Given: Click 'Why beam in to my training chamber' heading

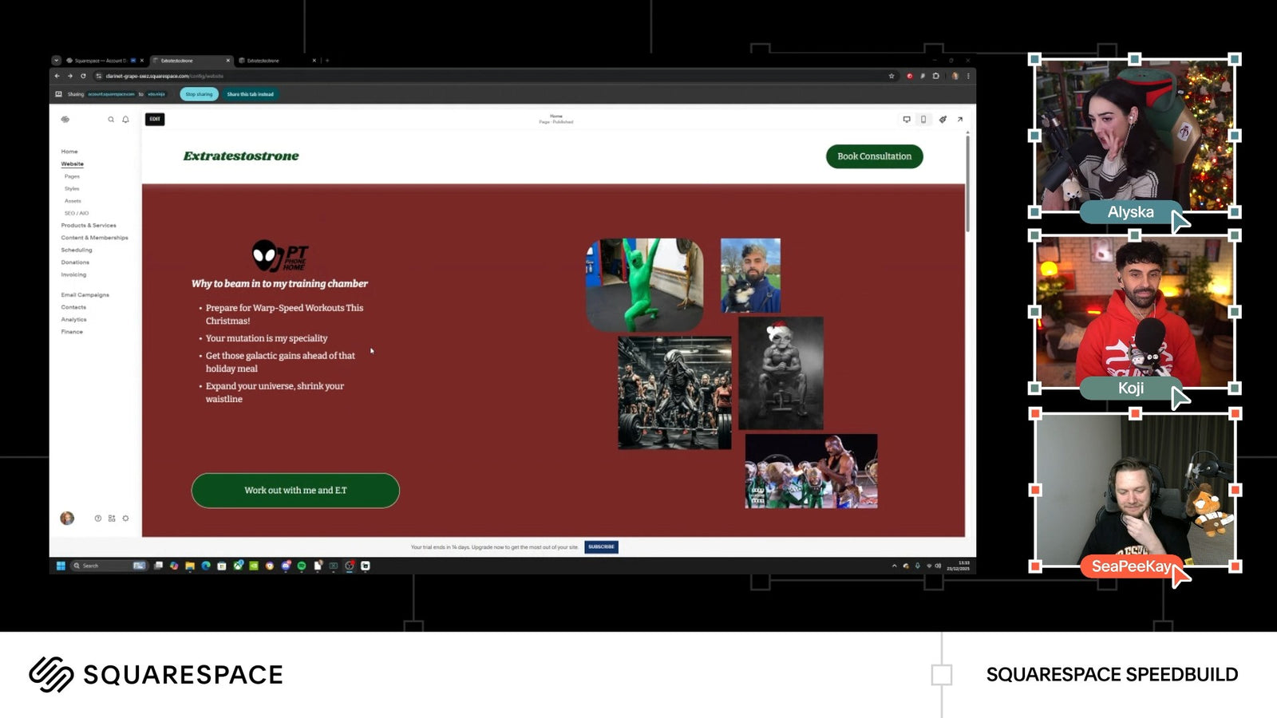Looking at the screenshot, I should (x=279, y=284).
